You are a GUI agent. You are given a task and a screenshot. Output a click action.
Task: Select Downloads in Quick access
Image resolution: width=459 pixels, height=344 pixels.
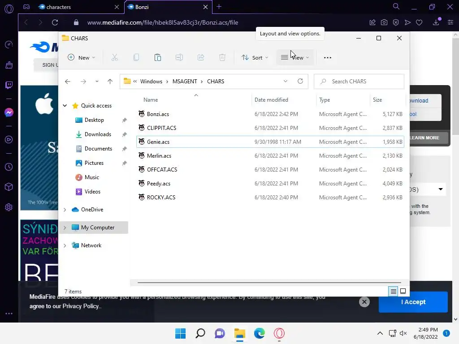click(x=98, y=134)
